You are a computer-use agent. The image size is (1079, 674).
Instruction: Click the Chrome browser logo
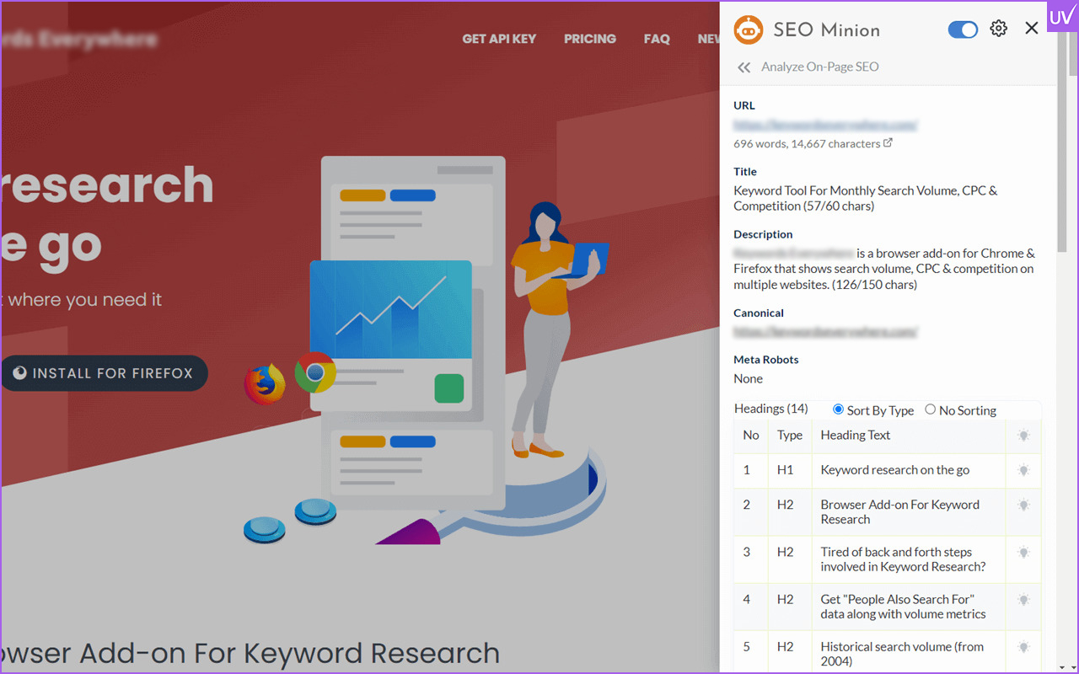coord(315,372)
